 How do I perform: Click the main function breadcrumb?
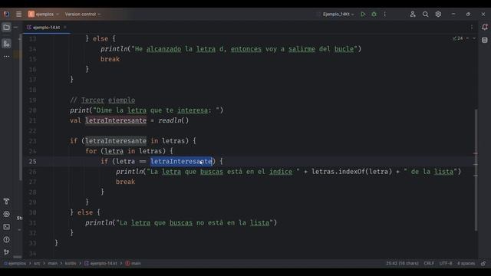point(133,263)
